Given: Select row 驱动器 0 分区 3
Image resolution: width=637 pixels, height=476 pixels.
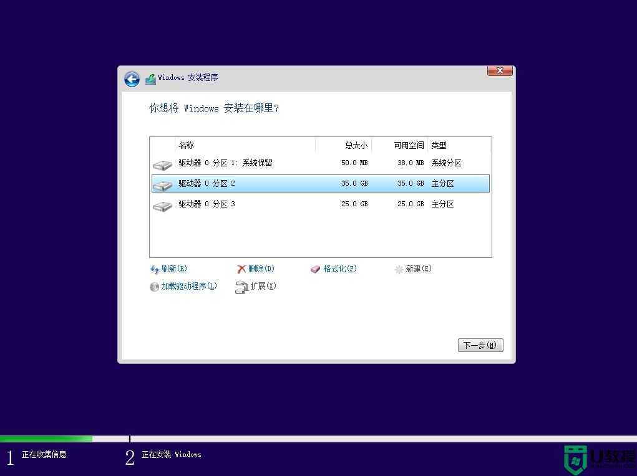Looking at the screenshot, I should pyautogui.click(x=321, y=204).
